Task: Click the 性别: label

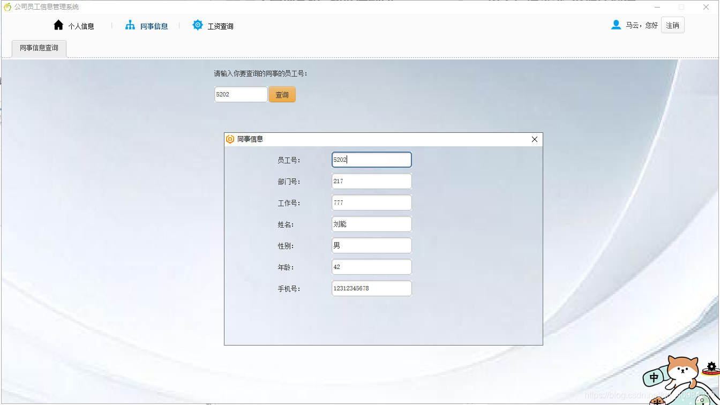Action: pyautogui.click(x=286, y=246)
